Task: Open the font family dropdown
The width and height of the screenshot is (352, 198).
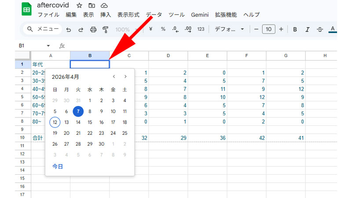Action: [x=229, y=29]
